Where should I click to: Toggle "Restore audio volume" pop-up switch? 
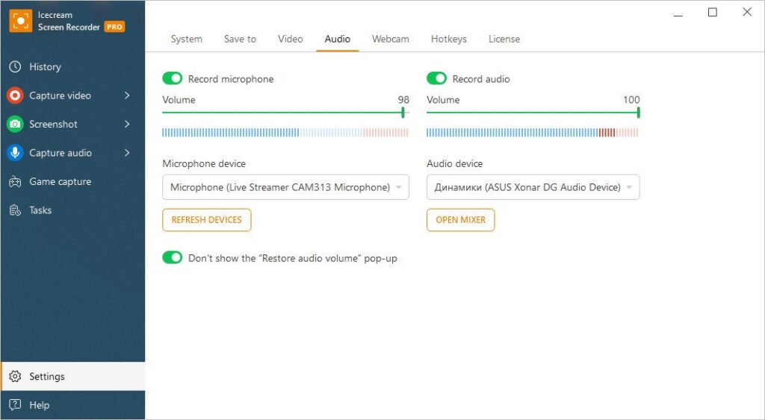[173, 258]
